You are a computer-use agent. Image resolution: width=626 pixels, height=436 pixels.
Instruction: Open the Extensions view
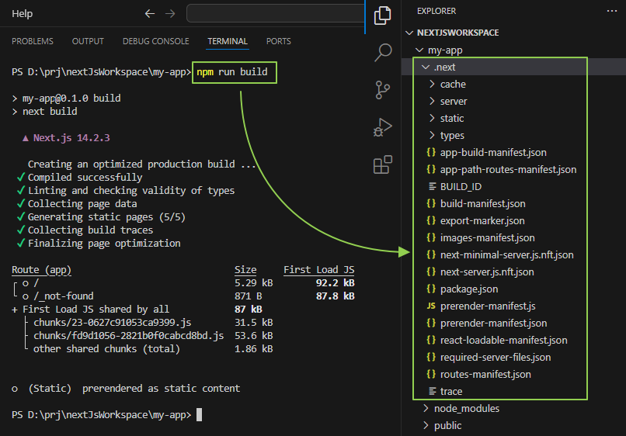(382, 164)
